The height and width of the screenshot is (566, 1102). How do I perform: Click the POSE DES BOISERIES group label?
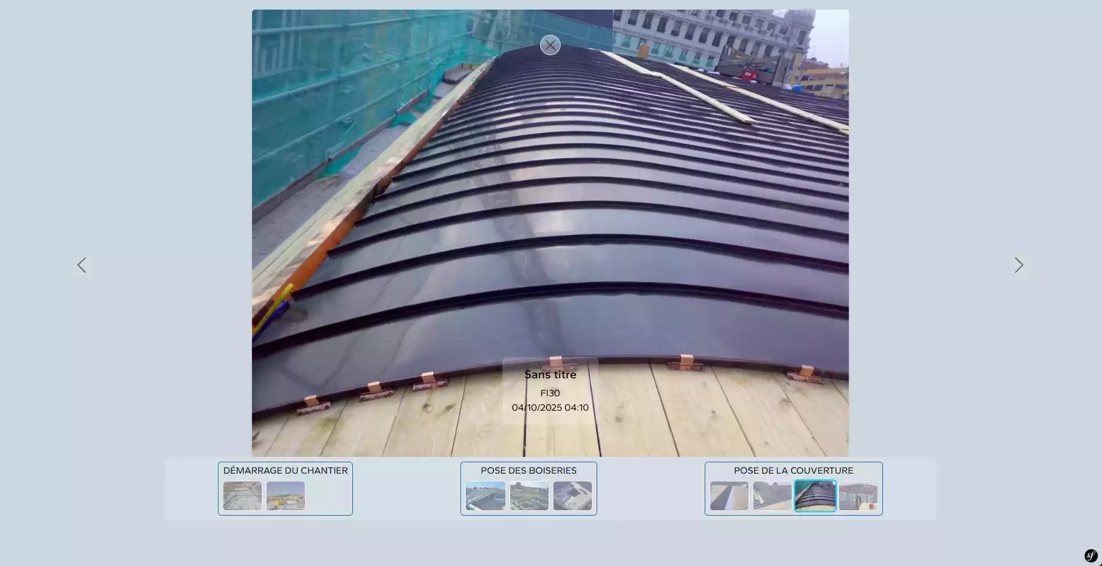click(528, 471)
